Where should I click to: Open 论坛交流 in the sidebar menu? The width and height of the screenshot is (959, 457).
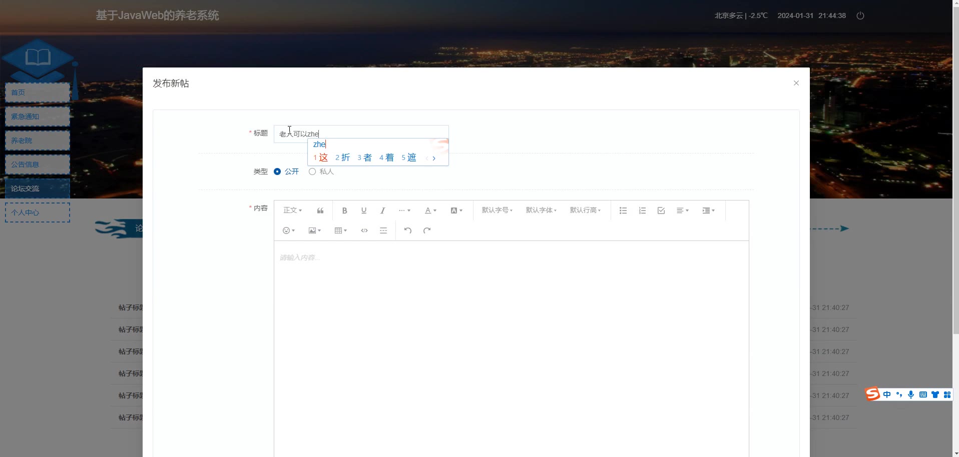[x=38, y=188]
